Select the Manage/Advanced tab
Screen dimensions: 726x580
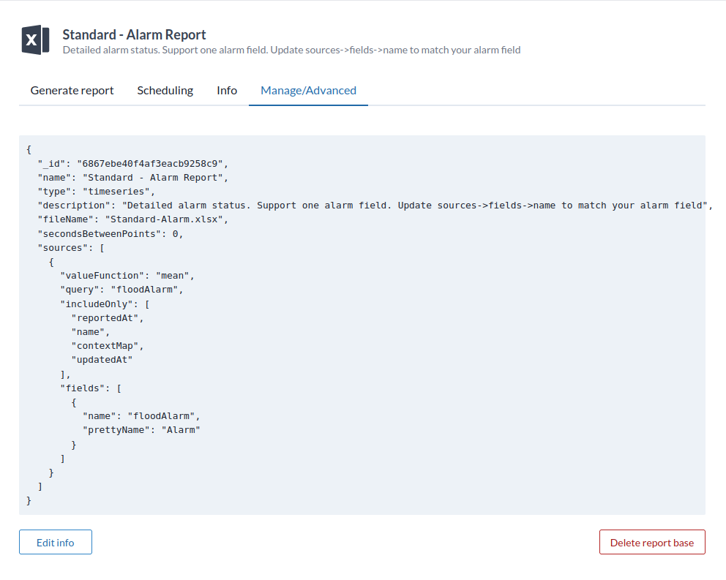click(308, 91)
